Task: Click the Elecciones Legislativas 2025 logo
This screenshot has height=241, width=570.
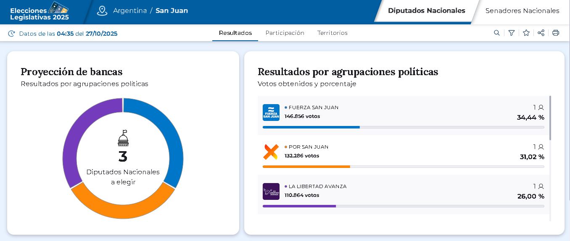Action: tap(40, 12)
